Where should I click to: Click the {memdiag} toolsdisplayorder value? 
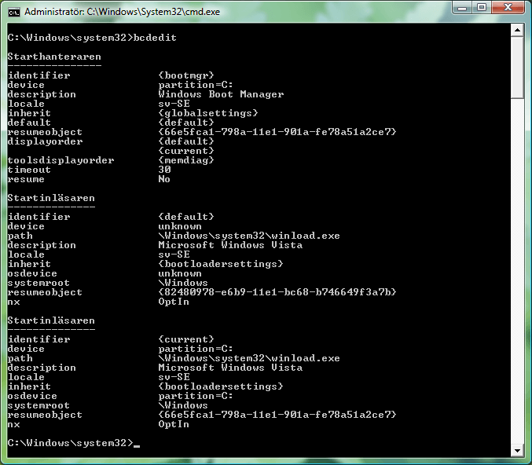(185, 160)
